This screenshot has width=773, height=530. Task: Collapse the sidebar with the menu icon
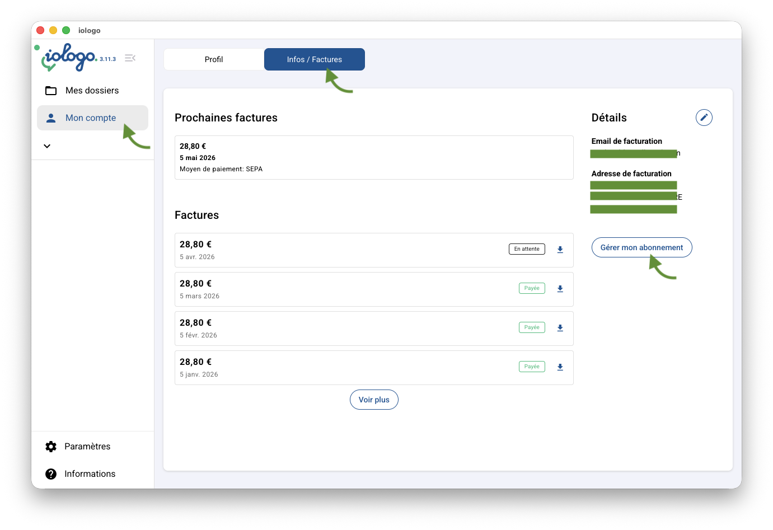click(130, 58)
